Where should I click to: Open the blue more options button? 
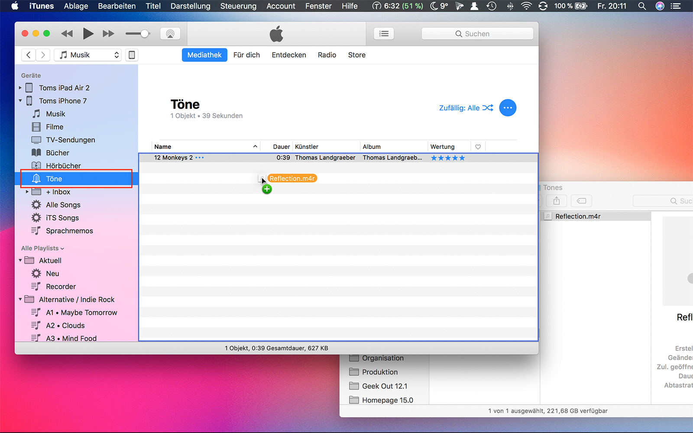[x=508, y=108]
